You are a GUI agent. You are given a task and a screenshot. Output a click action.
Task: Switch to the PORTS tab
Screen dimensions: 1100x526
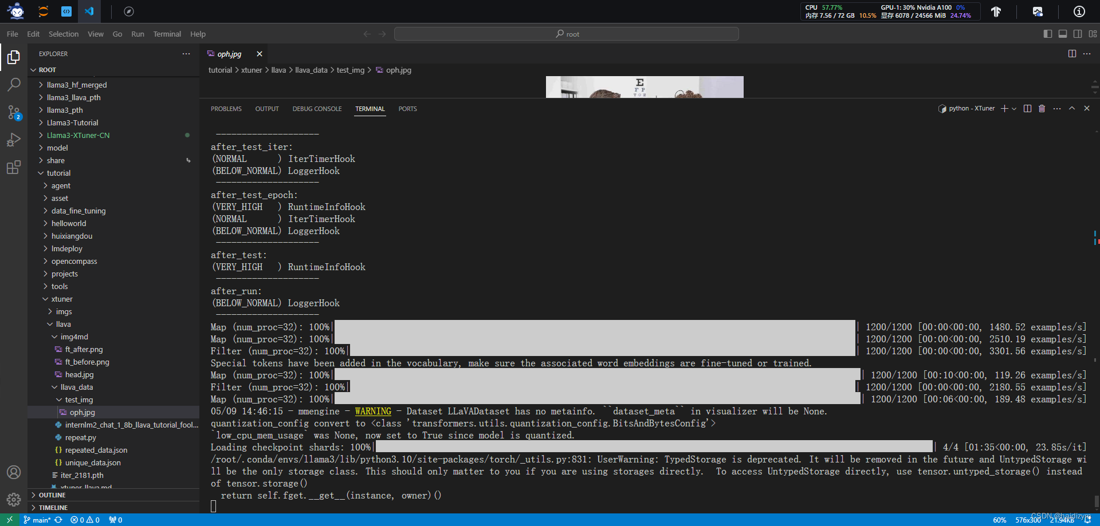pos(407,109)
